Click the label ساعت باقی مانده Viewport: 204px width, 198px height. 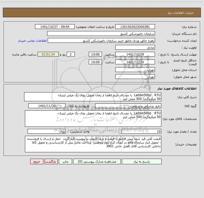coord(24,54)
